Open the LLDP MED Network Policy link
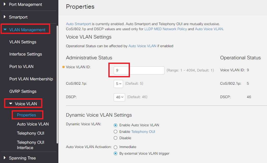267x163 pixels. [x=165, y=29]
